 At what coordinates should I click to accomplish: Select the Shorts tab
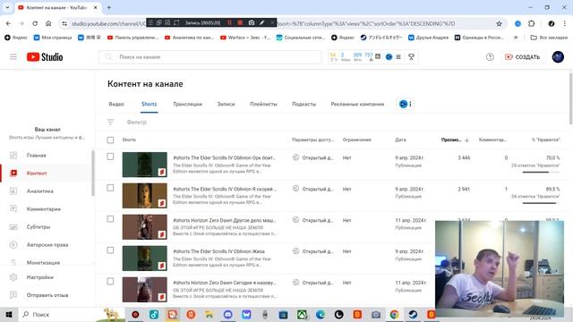(150, 104)
